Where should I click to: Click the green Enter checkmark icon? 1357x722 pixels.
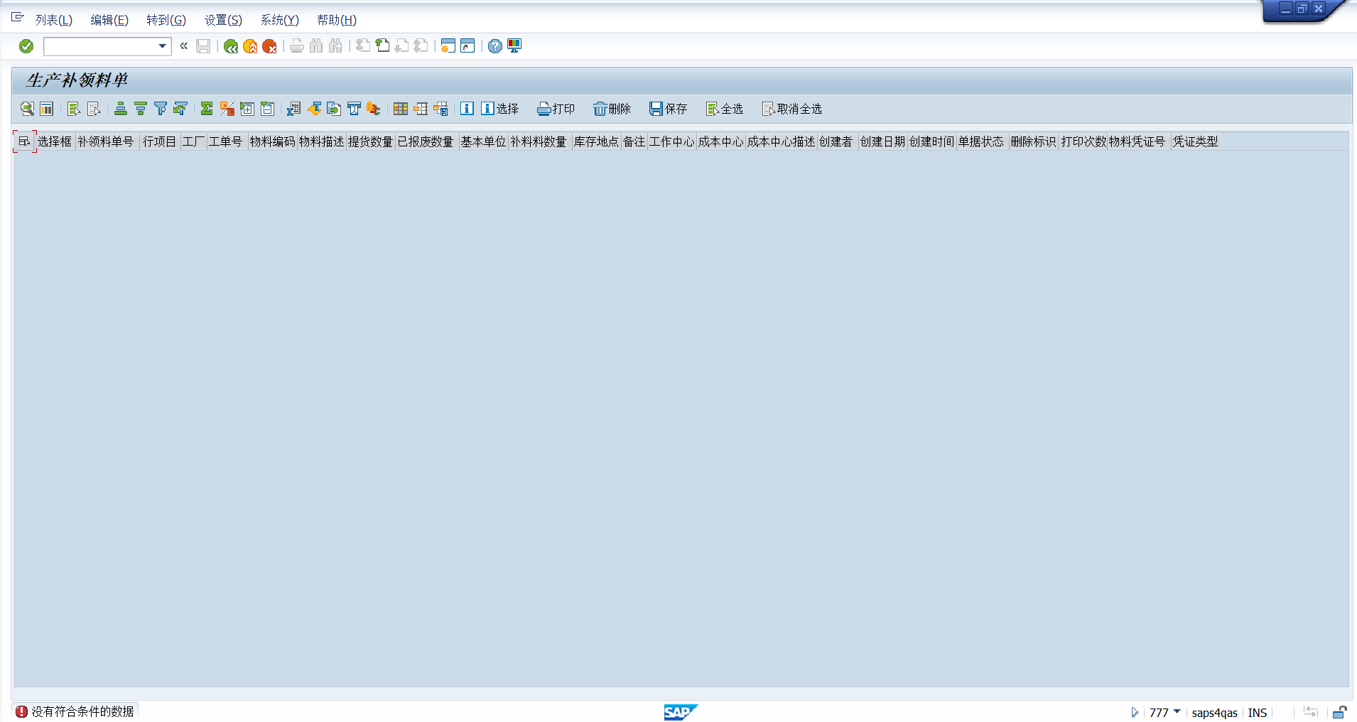click(x=26, y=46)
